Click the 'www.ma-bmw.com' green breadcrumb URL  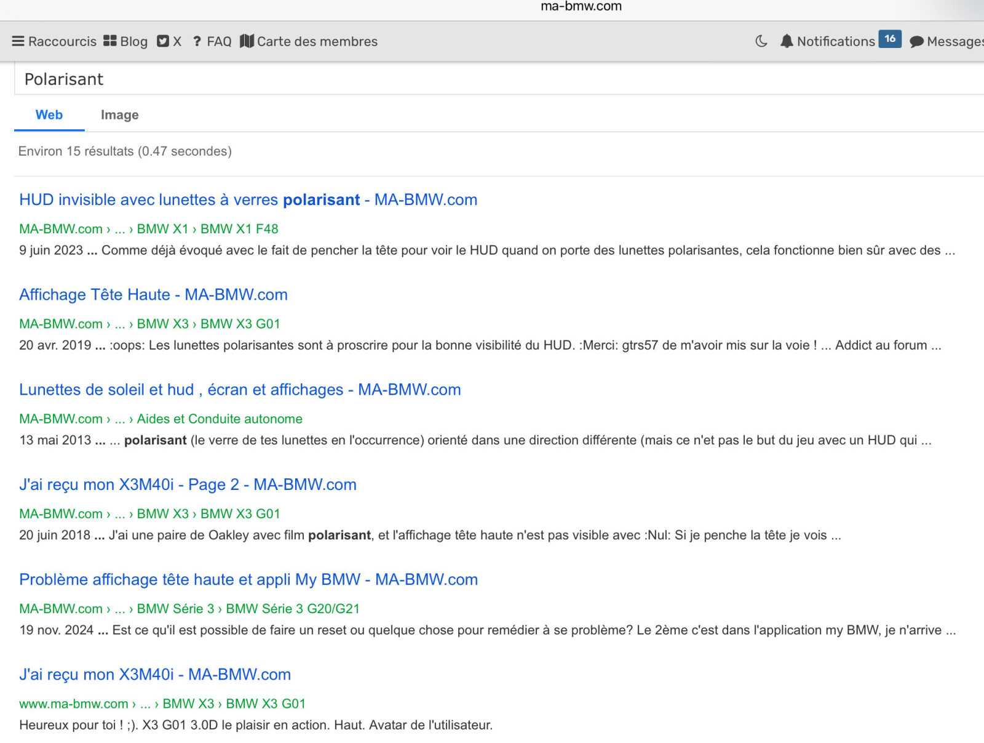(x=74, y=704)
